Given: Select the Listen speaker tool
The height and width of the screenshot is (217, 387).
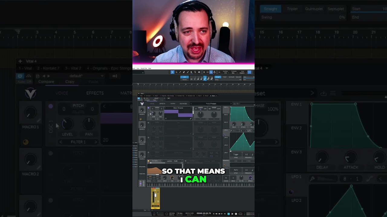Looking at the screenshot, I should [x=199, y=72].
